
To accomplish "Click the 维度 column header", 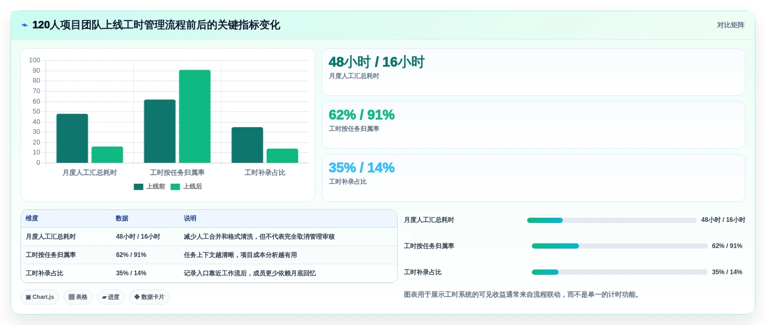I will (x=32, y=219).
